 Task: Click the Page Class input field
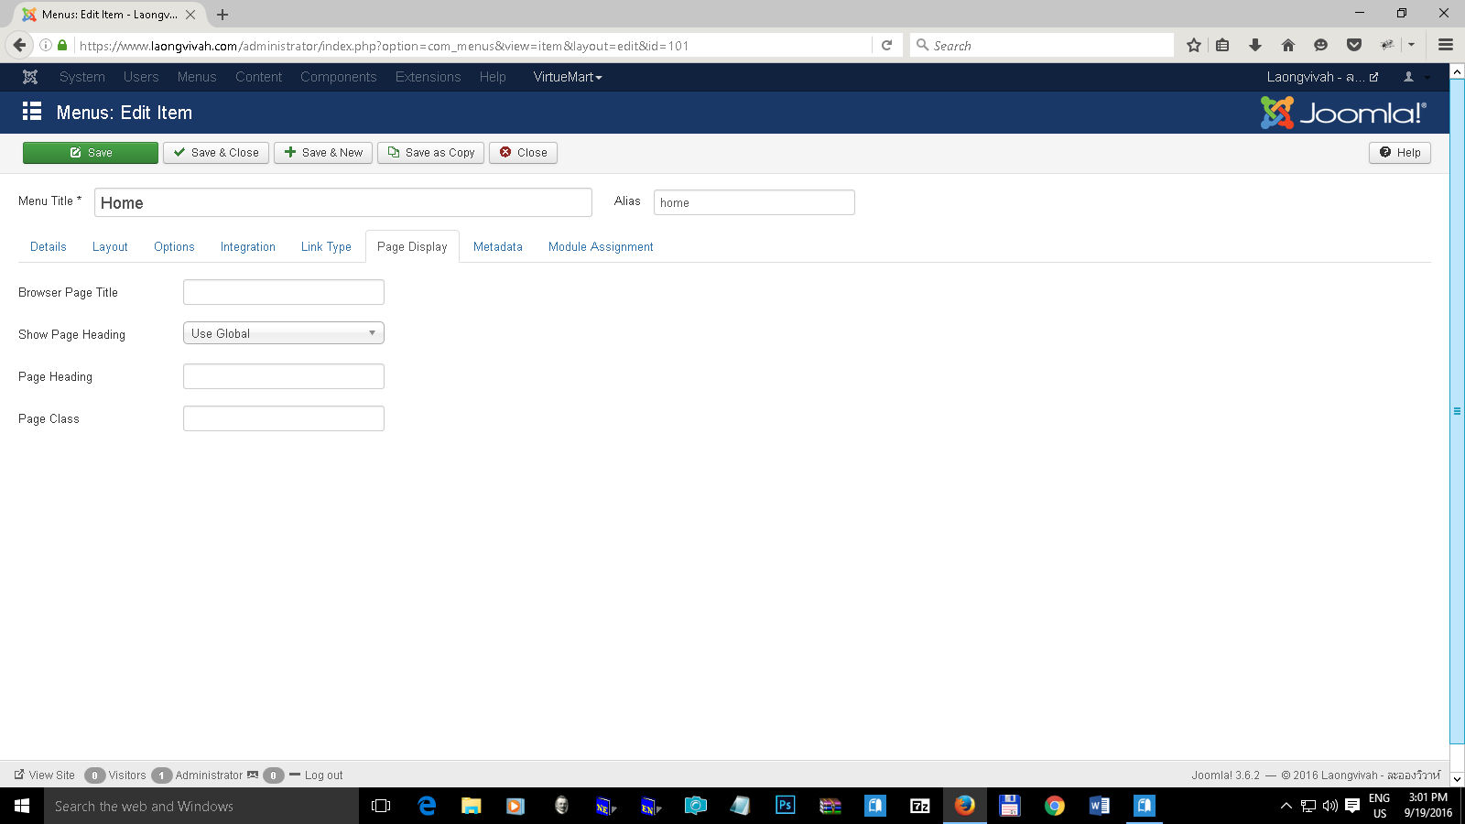coord(284,418)
